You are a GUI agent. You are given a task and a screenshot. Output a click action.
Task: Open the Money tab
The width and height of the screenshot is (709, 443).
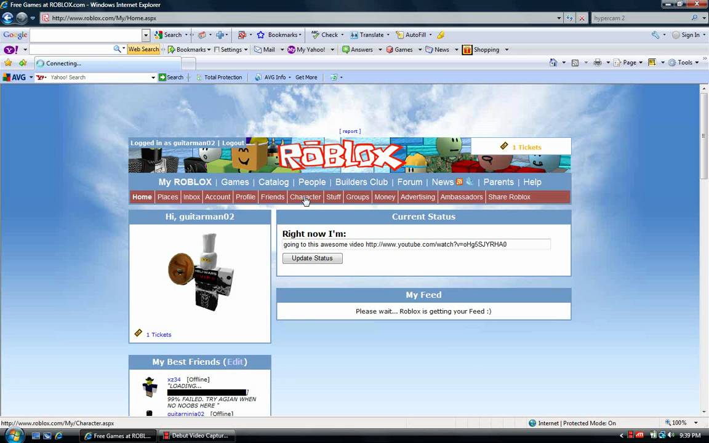tap(385, 197)
